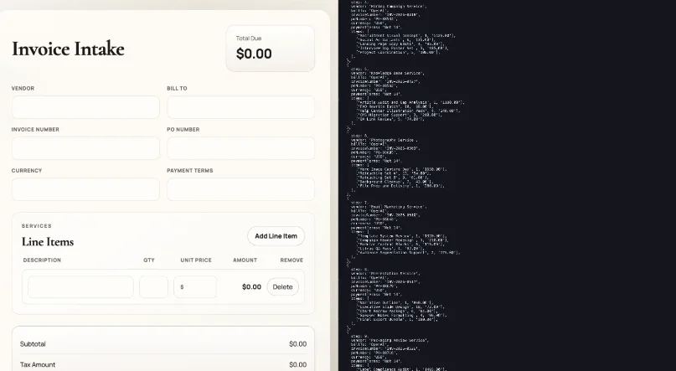Click the Total Due summary card
Image resolution: width=676 pixels, height=371 pixels.
pyautogui.click(x=270, y=49)
